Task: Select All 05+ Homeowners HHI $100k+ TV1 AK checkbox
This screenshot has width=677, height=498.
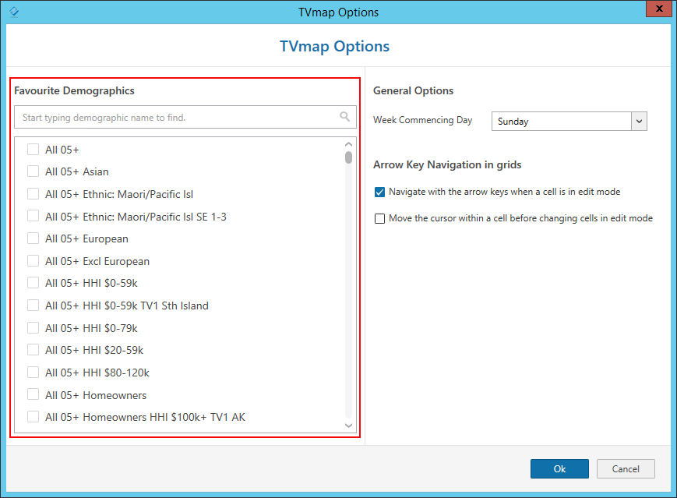Action: 33,417
